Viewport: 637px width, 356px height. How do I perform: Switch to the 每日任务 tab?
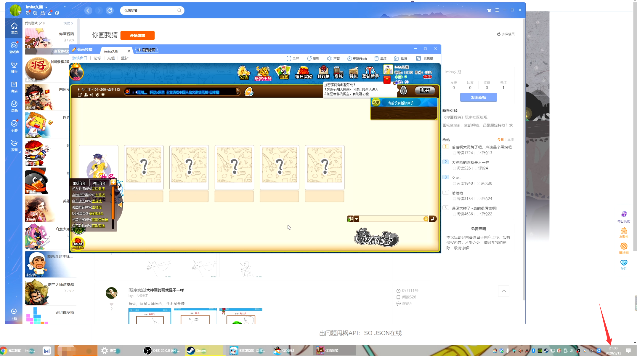coord(99,183)
